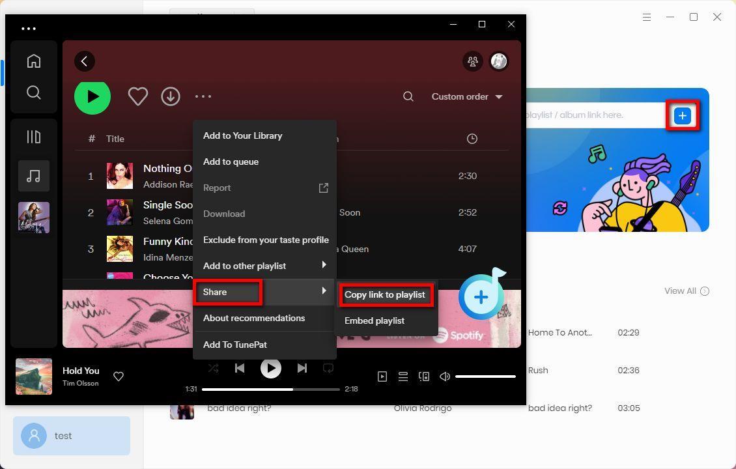Mute audio with the speaker icon

(x=444, y=377)
